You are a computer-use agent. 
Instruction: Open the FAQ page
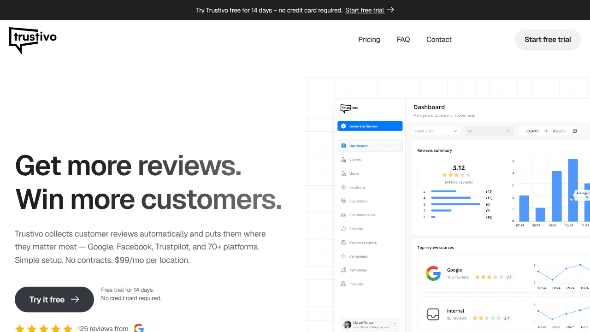[x=403, y=40]
